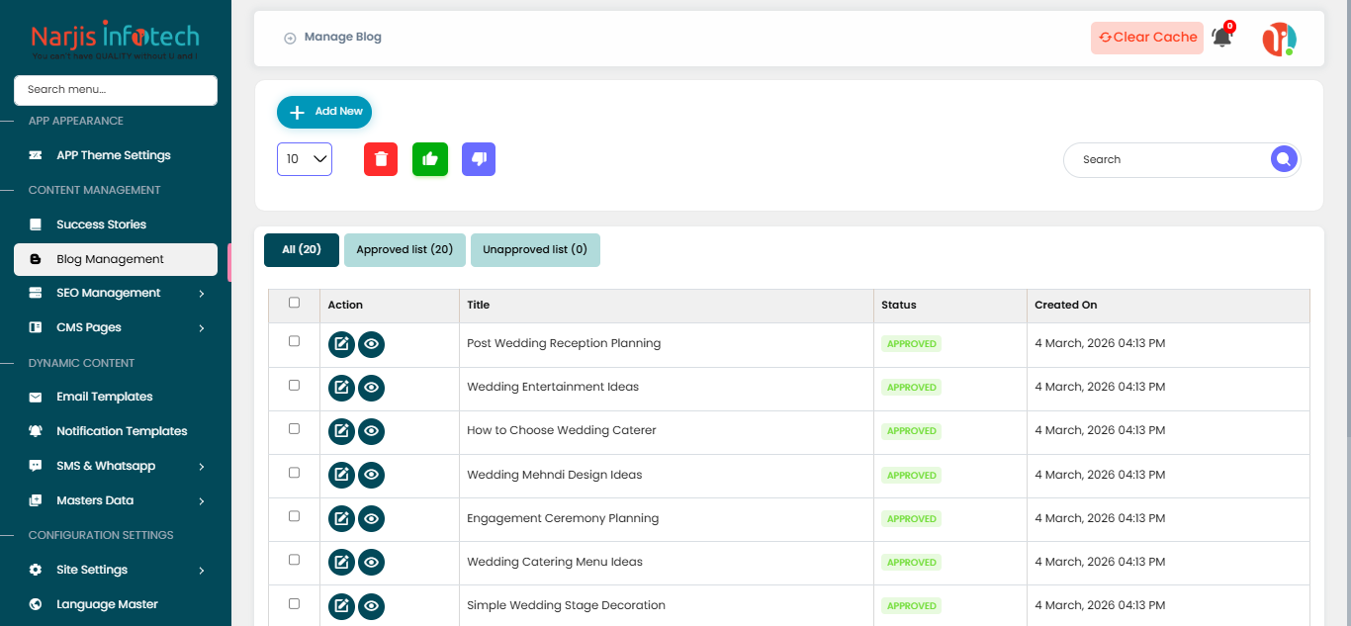
Task: Expand the Site Settings submenu
Action: tap(116, 570)
